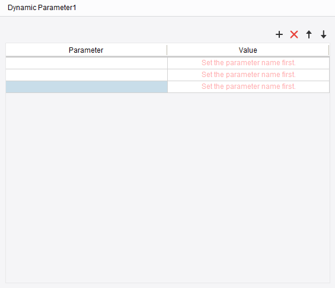Open the Dynamic Parameter1 tab title

42,8
